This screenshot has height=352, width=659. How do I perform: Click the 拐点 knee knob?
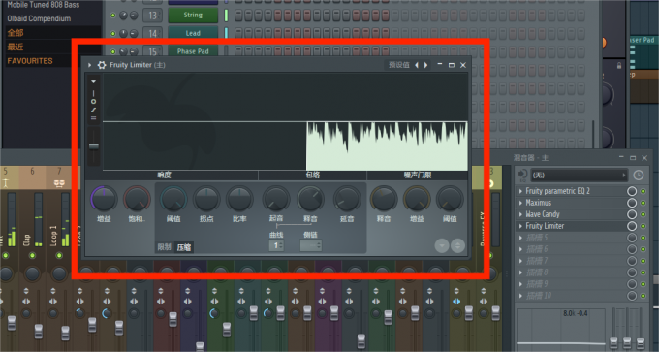[x=206, y=199]
